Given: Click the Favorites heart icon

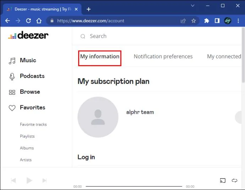Looking at the screenshot, I should click(12, 108).
